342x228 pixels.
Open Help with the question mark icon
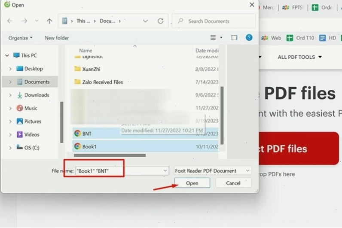click(x=249, y=37)
